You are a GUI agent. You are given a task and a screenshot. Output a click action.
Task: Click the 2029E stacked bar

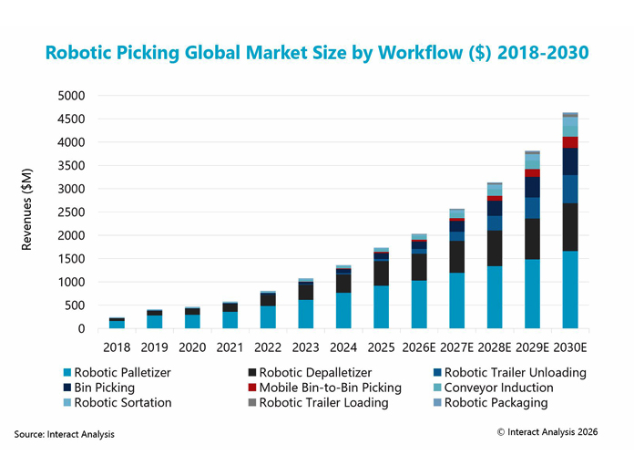click(533, 240)
